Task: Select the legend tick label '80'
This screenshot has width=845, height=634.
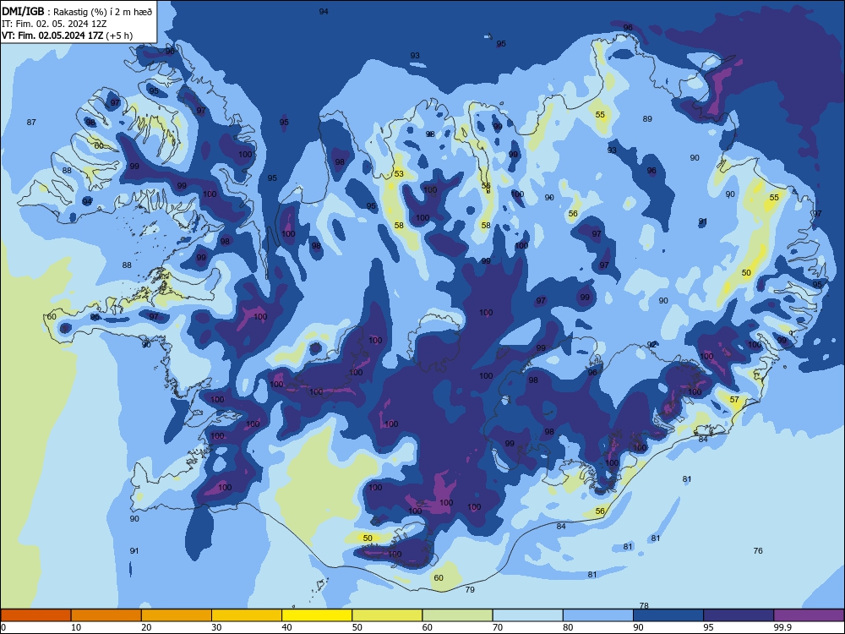Action: tap(568, 627)
